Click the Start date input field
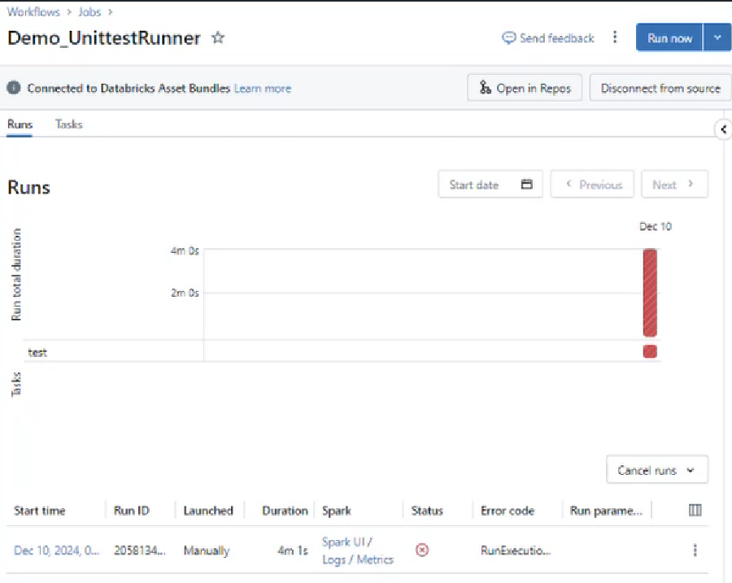This screenshot has width=732, height=583. 490,185
